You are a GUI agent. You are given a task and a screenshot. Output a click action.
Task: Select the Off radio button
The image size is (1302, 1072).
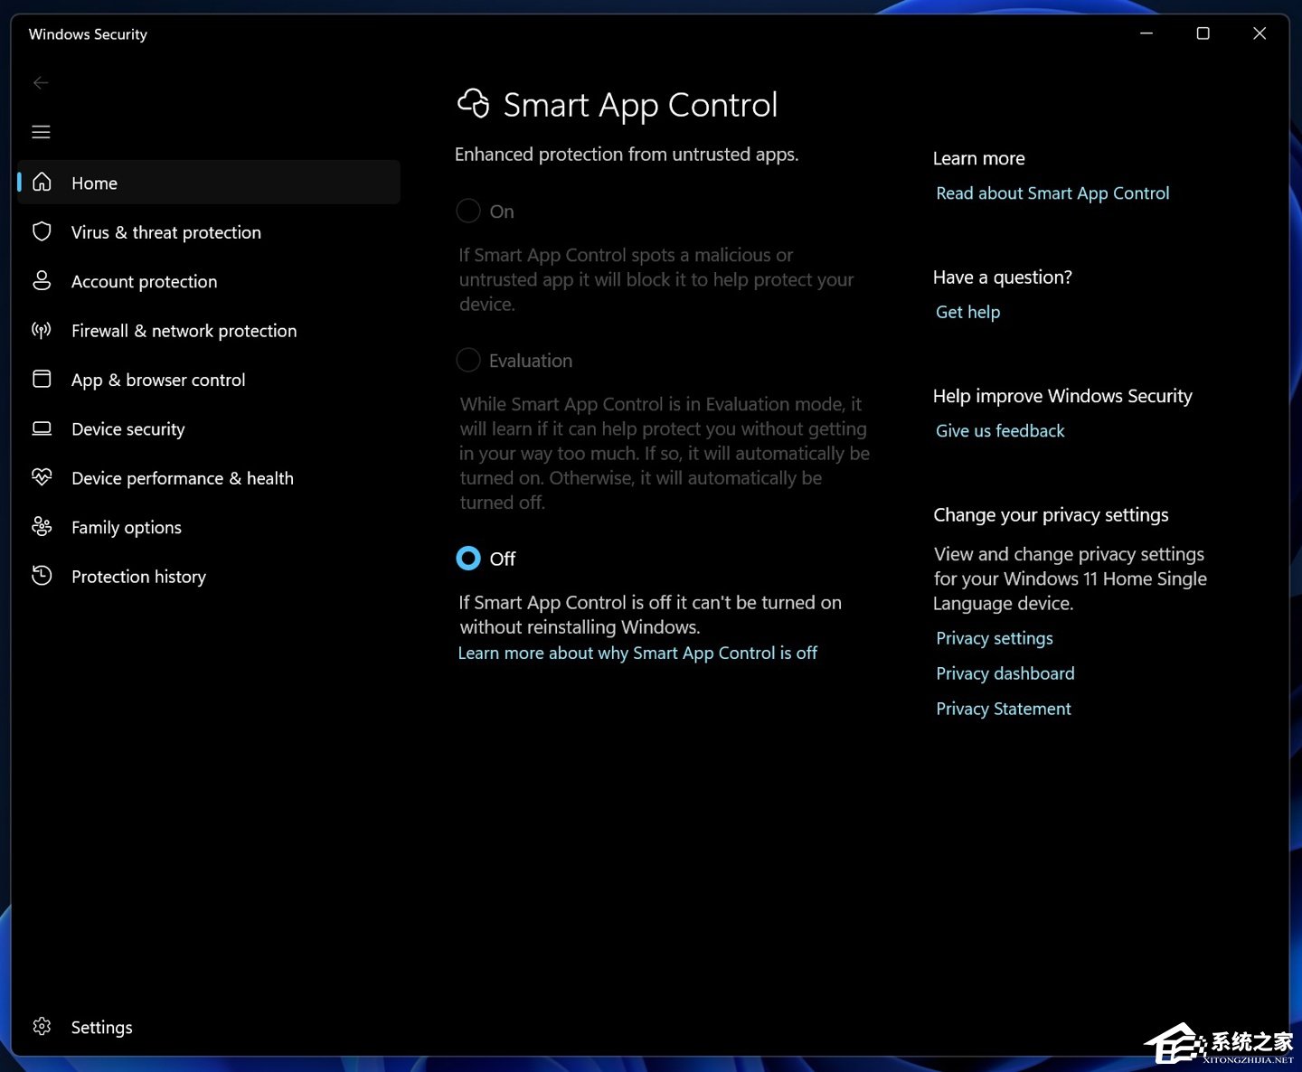(x=468, y=559)
